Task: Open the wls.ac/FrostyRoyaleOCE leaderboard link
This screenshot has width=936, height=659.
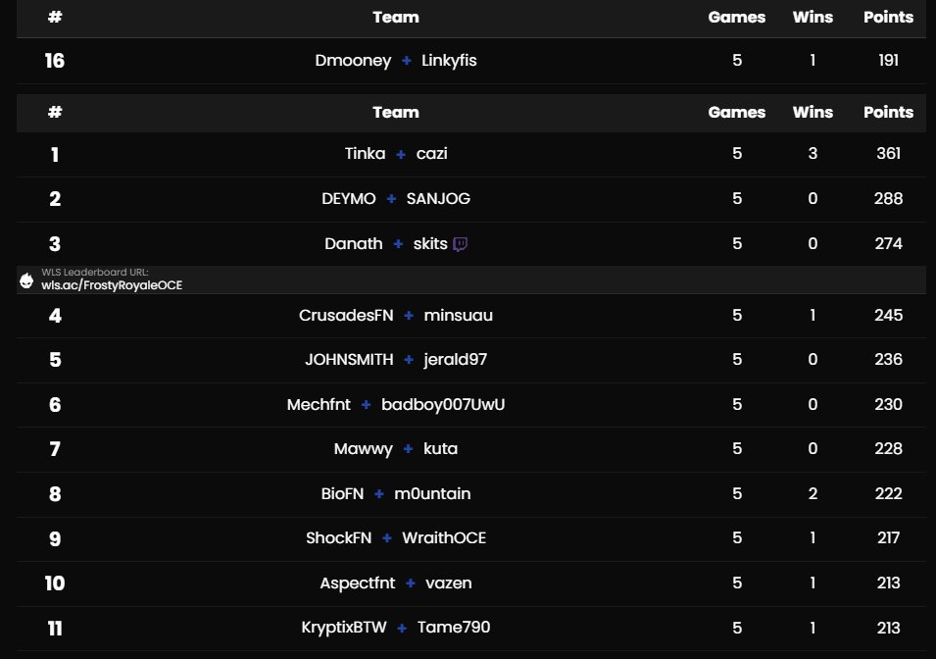Action: 112,285
